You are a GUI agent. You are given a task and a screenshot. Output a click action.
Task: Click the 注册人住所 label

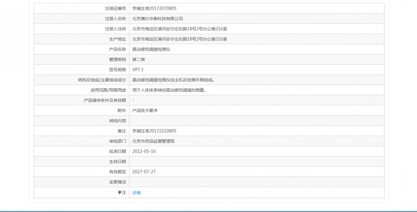[115, 29]
